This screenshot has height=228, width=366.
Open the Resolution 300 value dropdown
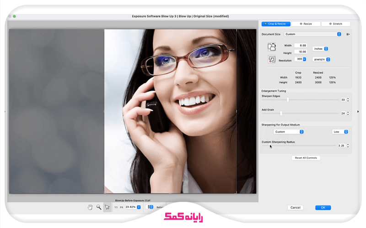[x=304, y=59]
